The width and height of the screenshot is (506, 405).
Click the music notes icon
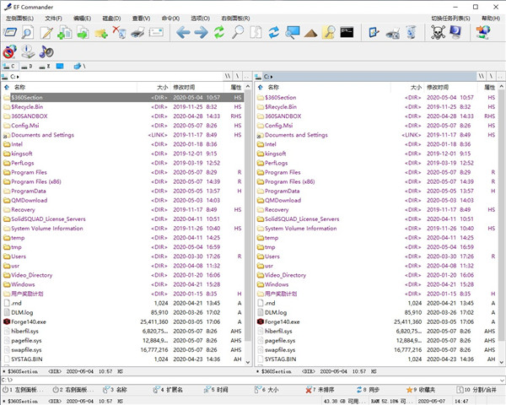[x=45, y=51]
